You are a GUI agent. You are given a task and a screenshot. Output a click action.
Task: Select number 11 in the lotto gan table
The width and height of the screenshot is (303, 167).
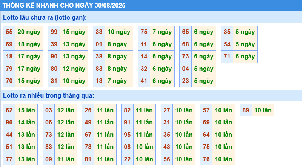coord(144,44)
